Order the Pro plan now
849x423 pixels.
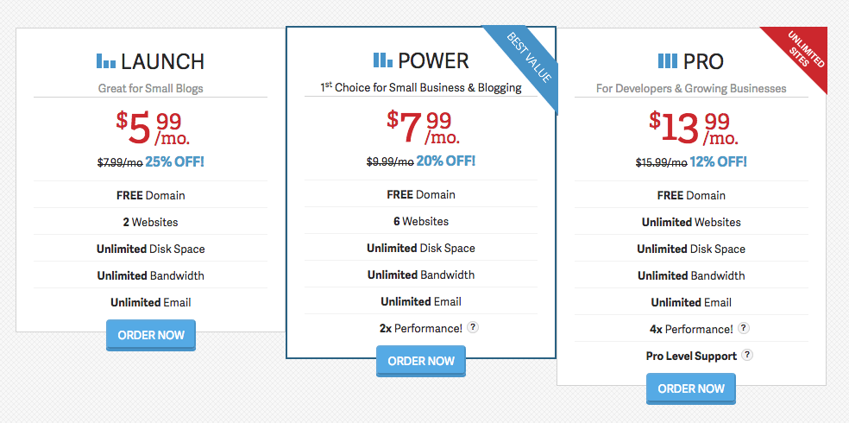pyautogui.click(x=691, y=388)
